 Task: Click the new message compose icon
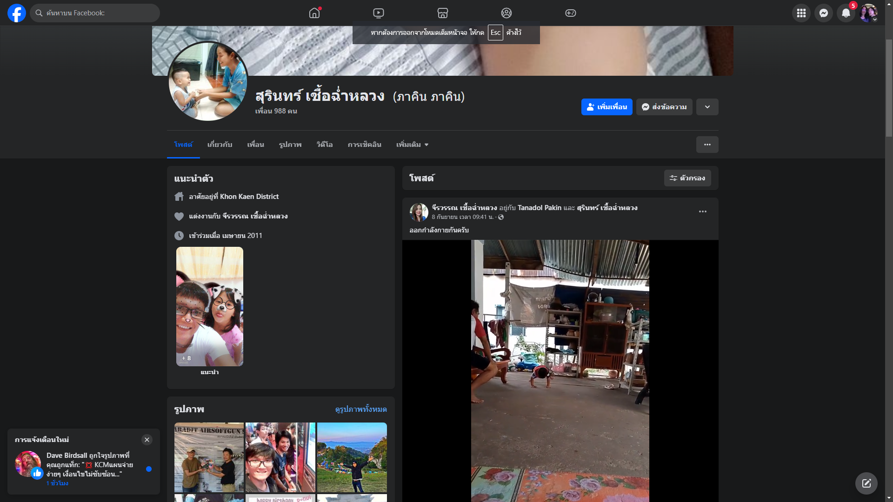(866, 483)
